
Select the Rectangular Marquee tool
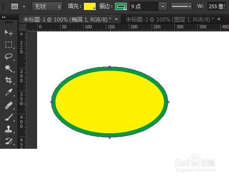(9, 44)
